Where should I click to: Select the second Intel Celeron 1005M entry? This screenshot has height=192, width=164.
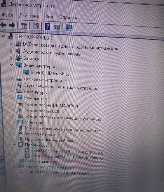tap(67, 157)
